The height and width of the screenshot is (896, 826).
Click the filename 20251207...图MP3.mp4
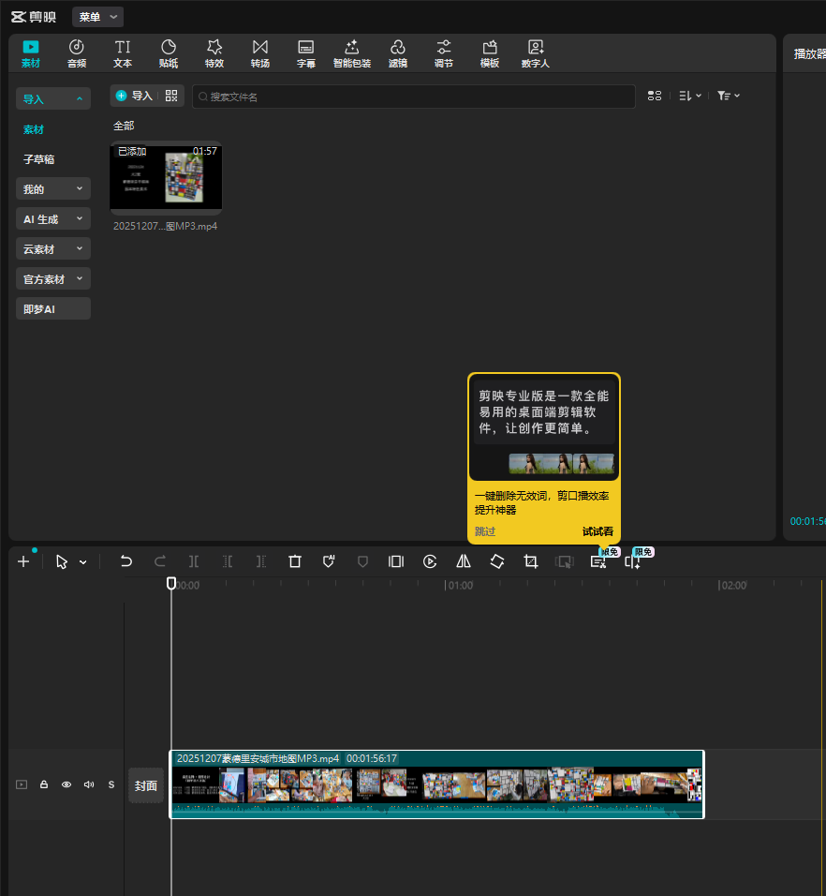(x=165, y=226)
